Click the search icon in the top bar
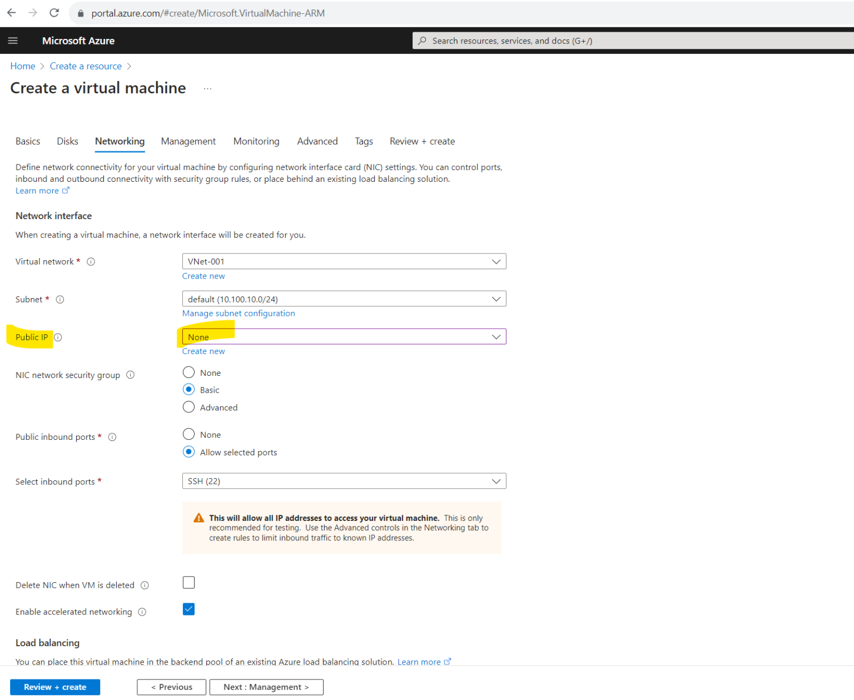854x700 pixels. click(x=421, y=40)
